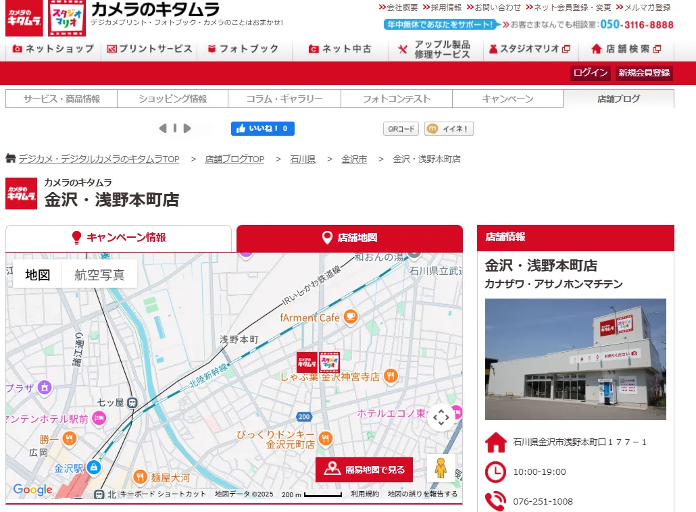Open the プリントサービス menu
The image size is (696, 512).
149,49
